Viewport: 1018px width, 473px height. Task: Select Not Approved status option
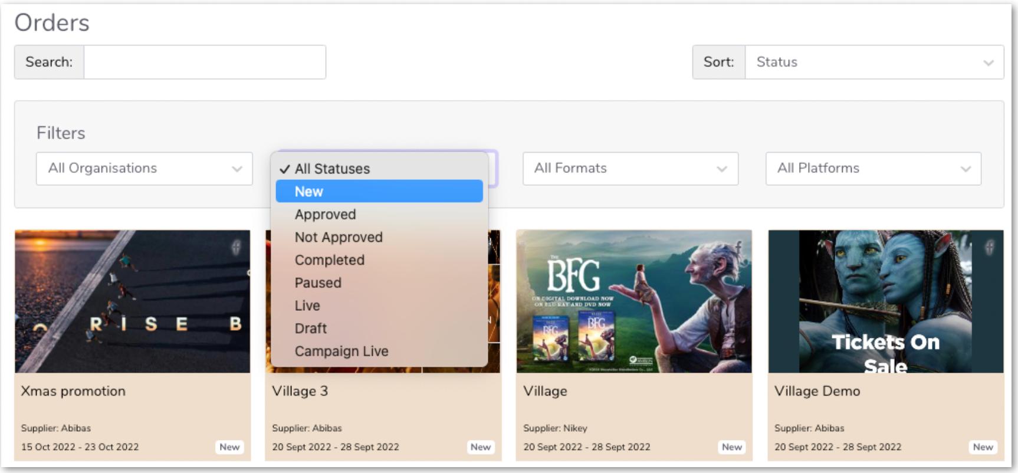(379, 237)
